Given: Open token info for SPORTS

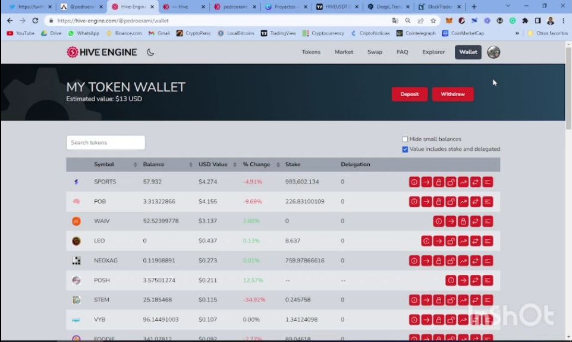Looking at the screenshot, I should [414, 182].
